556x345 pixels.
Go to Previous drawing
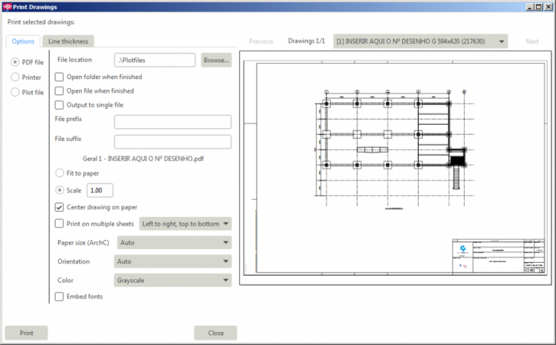261,41
